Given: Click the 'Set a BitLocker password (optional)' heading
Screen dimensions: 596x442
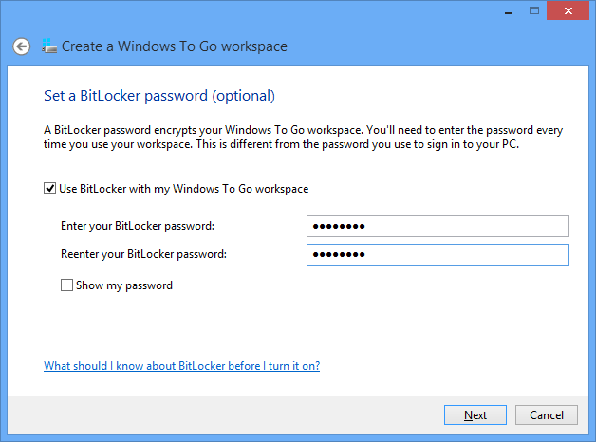Looking at the screenshot, I should (x=159, y=96).
